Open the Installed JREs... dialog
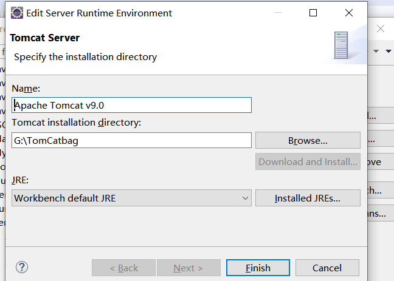The height and width of the screenshot is (281, 394). 308,198
